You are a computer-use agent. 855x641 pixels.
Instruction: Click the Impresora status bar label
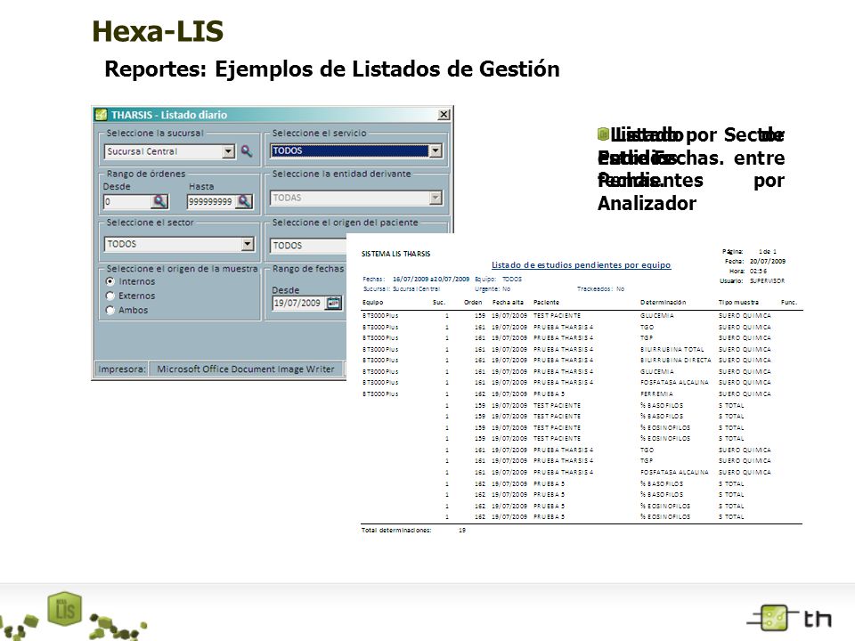click(122, 369)
